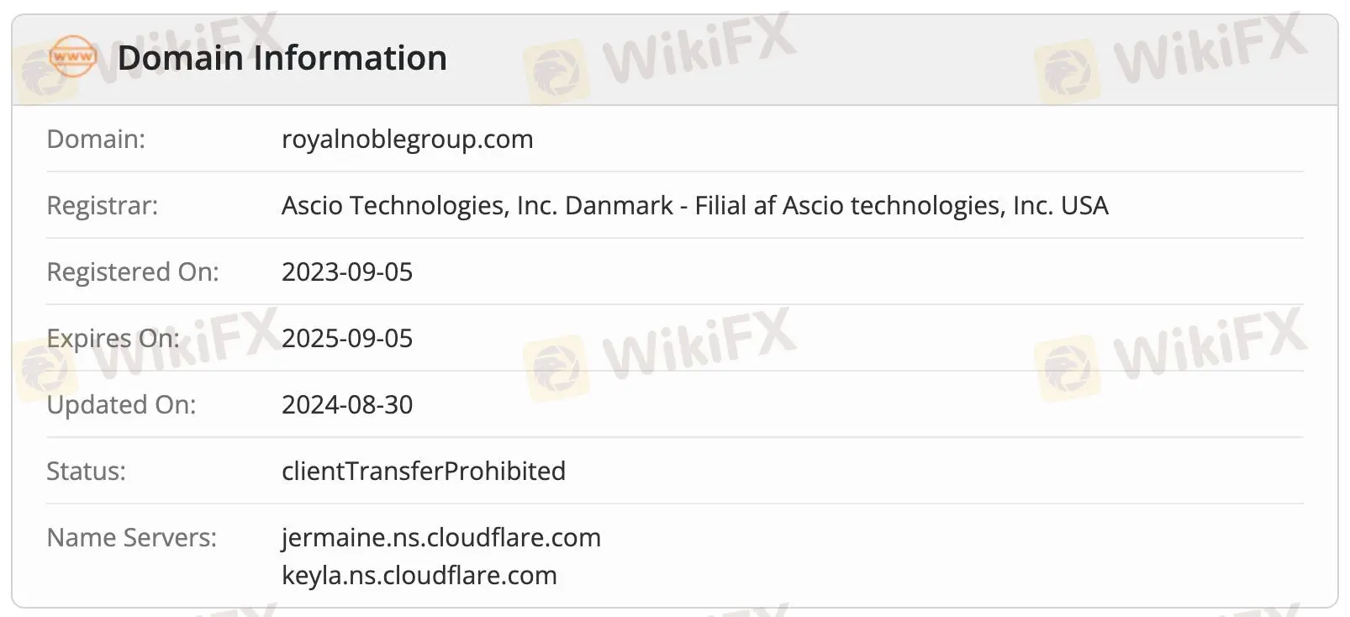Click the Status: field label
Screen dimensions: 1350x617
point(86,471)
